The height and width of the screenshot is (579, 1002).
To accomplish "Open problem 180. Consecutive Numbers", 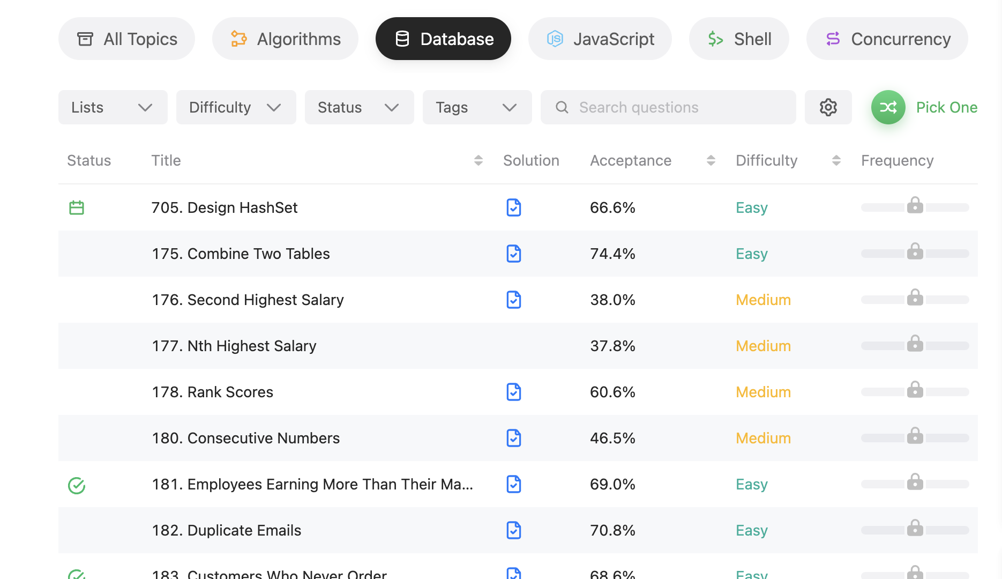I will coord(245,438).
